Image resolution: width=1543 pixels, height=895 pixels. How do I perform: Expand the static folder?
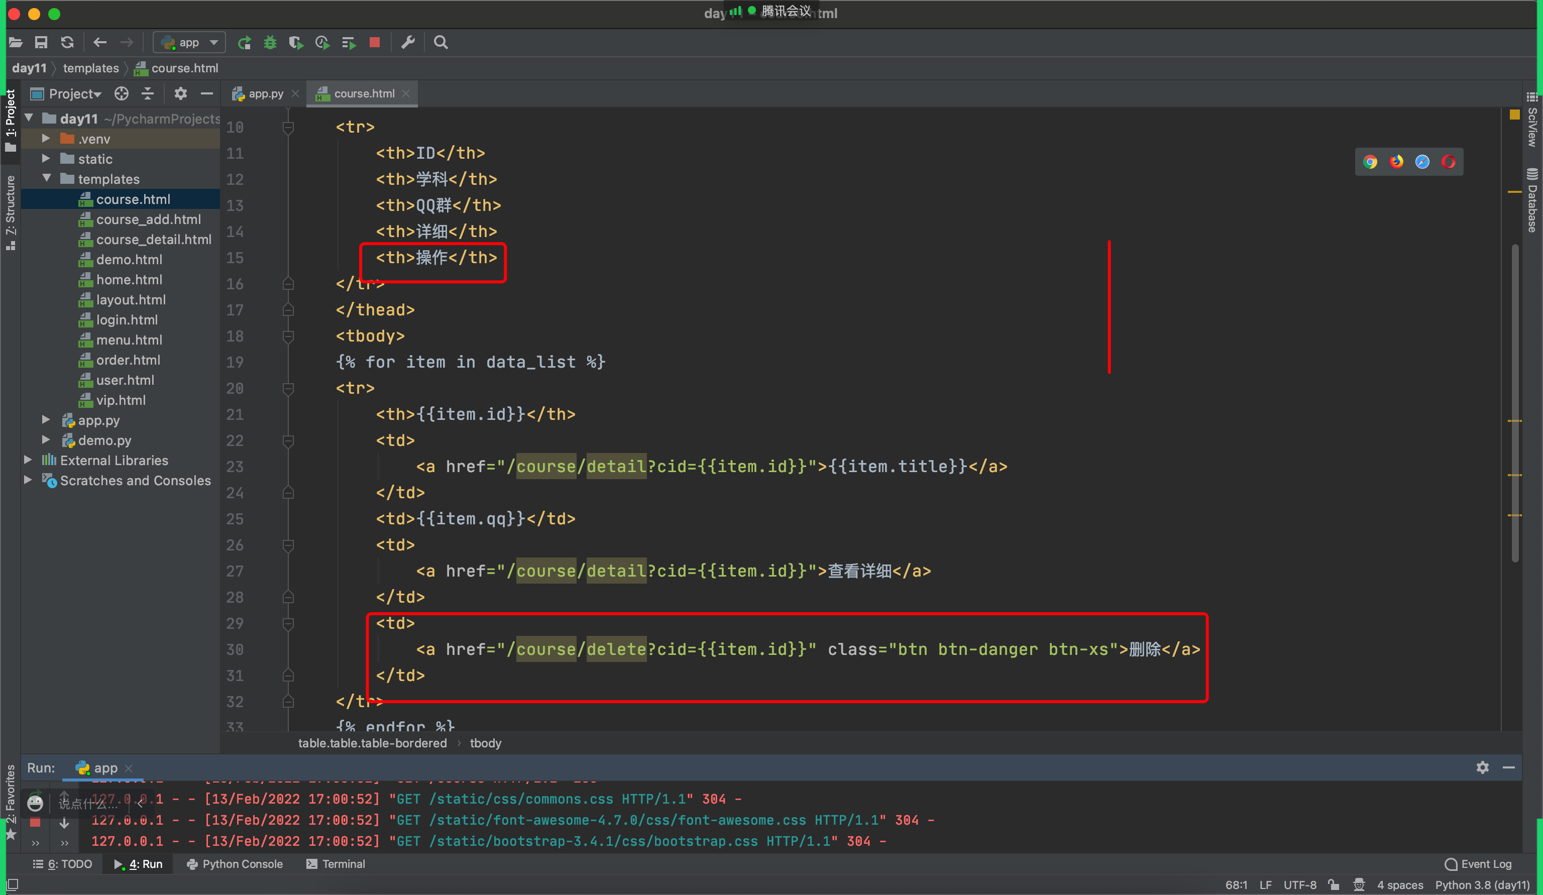(46, 159)
